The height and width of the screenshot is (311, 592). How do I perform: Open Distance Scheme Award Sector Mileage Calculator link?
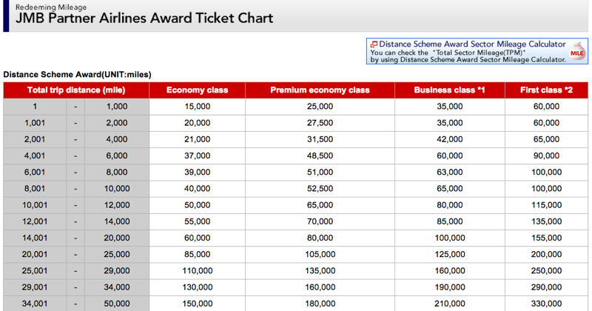[472, 44]
